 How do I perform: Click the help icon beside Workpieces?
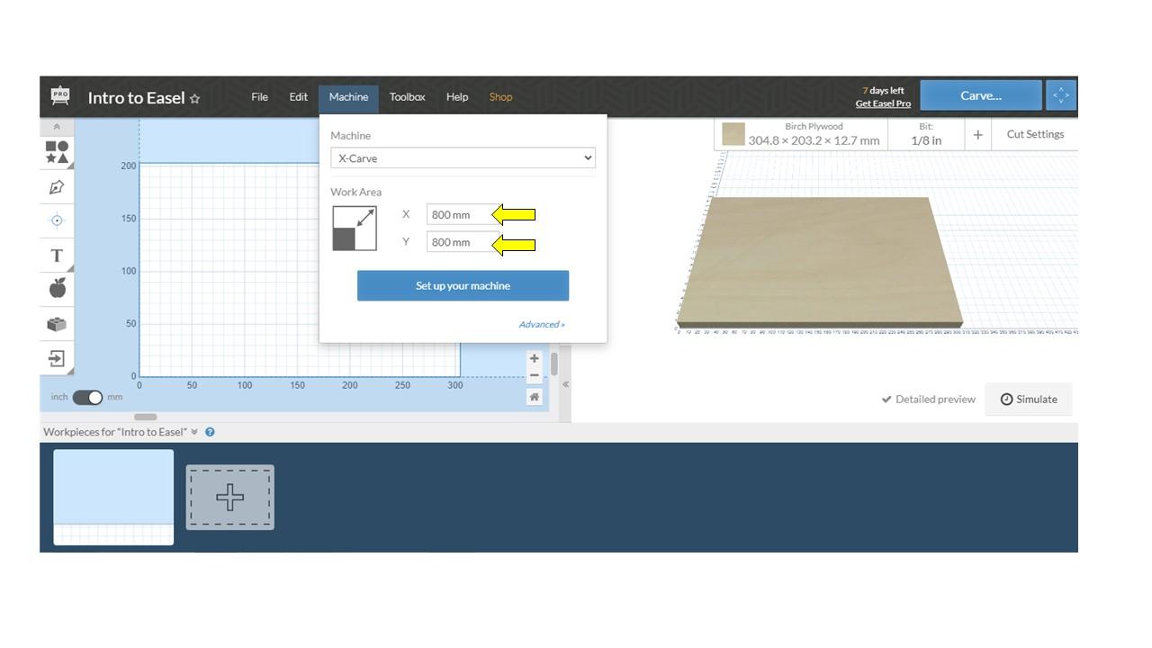210,432
